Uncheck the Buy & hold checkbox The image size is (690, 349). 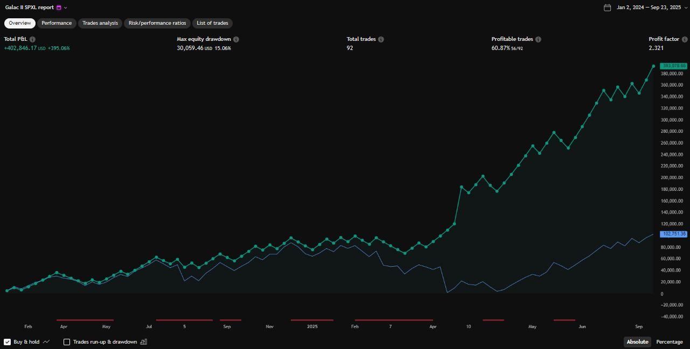click(8, 341)
